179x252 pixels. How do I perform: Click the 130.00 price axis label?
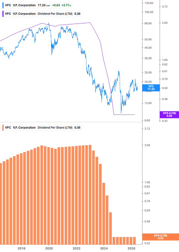point(149,3)
